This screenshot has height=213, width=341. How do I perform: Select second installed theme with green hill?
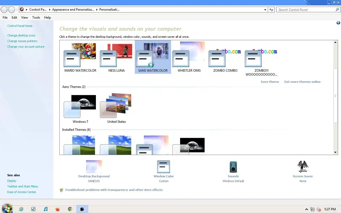[116, 145]
